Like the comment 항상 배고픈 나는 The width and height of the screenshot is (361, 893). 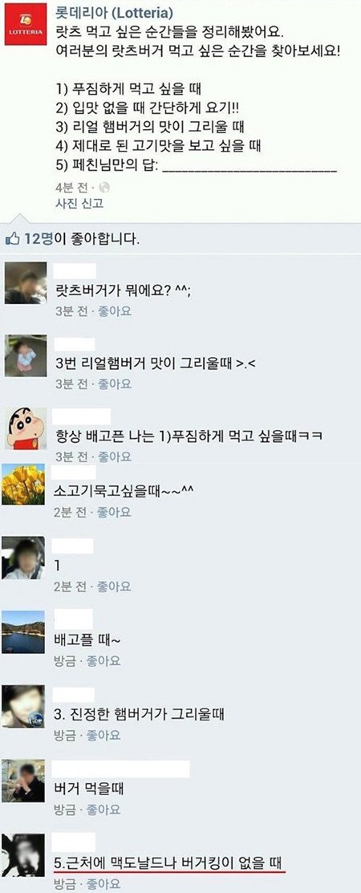[115, 457]
